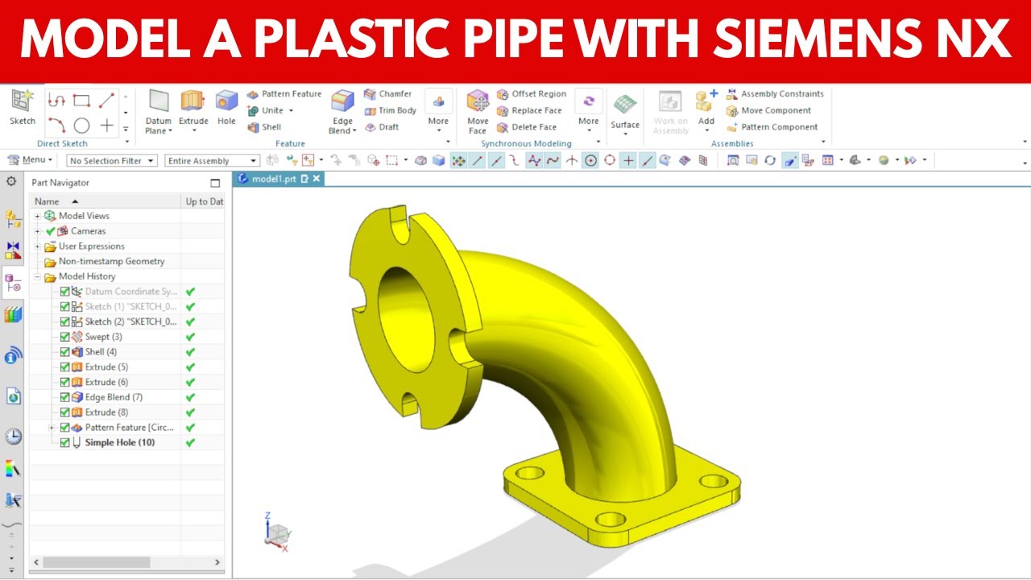Screen dimensions: 1031x580
Task: Select the Profile sketch curve tool
Action: click(56, 101)
